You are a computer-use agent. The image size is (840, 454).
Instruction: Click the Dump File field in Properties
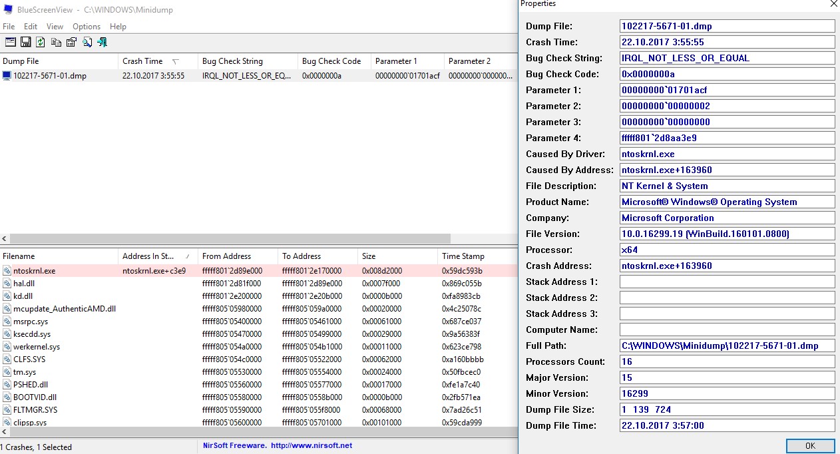pyautogui.click(x=727, y=26)
